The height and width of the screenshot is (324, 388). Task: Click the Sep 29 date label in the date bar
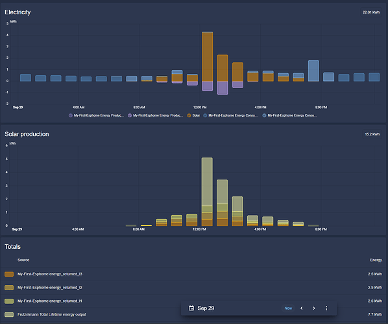point(206,308)
